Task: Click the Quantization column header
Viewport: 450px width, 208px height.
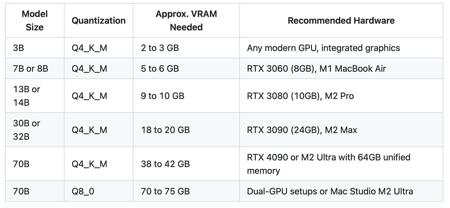Action: [98, 21]
